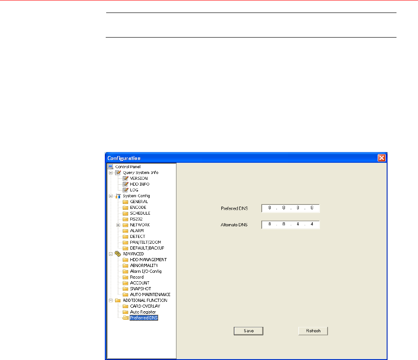Image resolution: width=418 pixels, height=360 pixels.
Task: Close the Configuration window
Action: pos(381,158)
